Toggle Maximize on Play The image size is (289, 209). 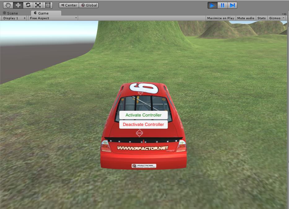(x=221, y=18)
